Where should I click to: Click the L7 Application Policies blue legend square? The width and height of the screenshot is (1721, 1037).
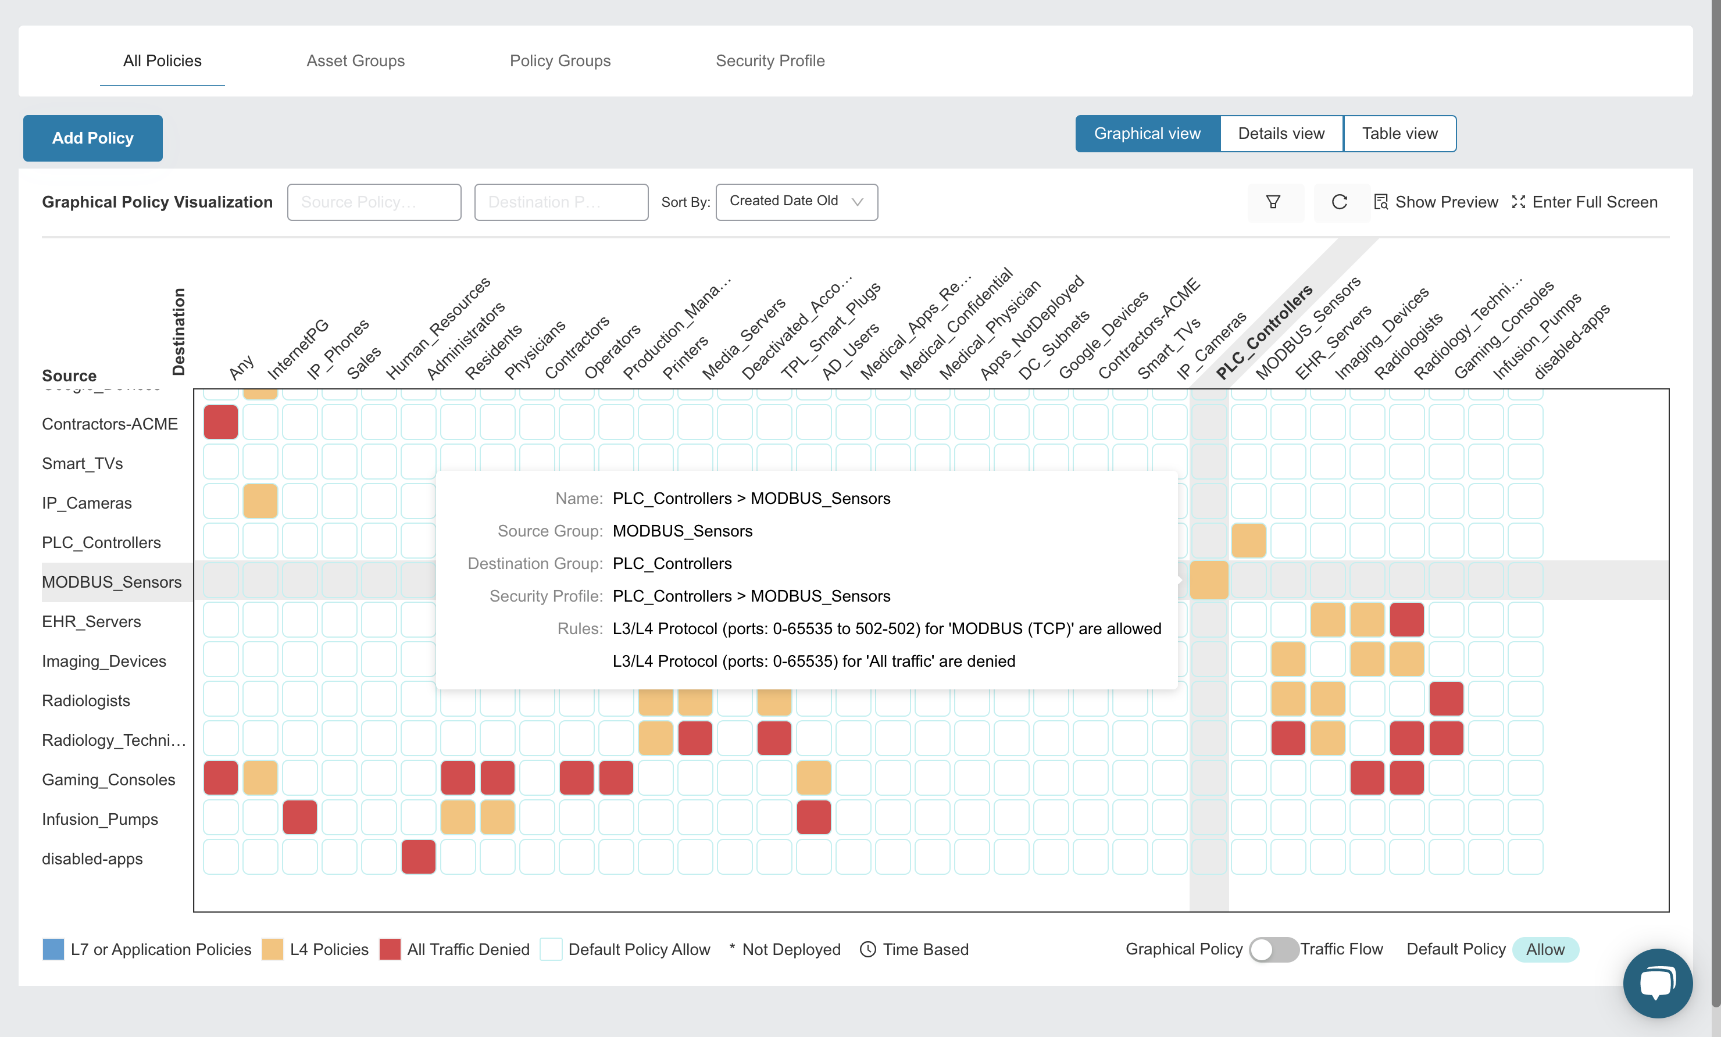point(53,949)
